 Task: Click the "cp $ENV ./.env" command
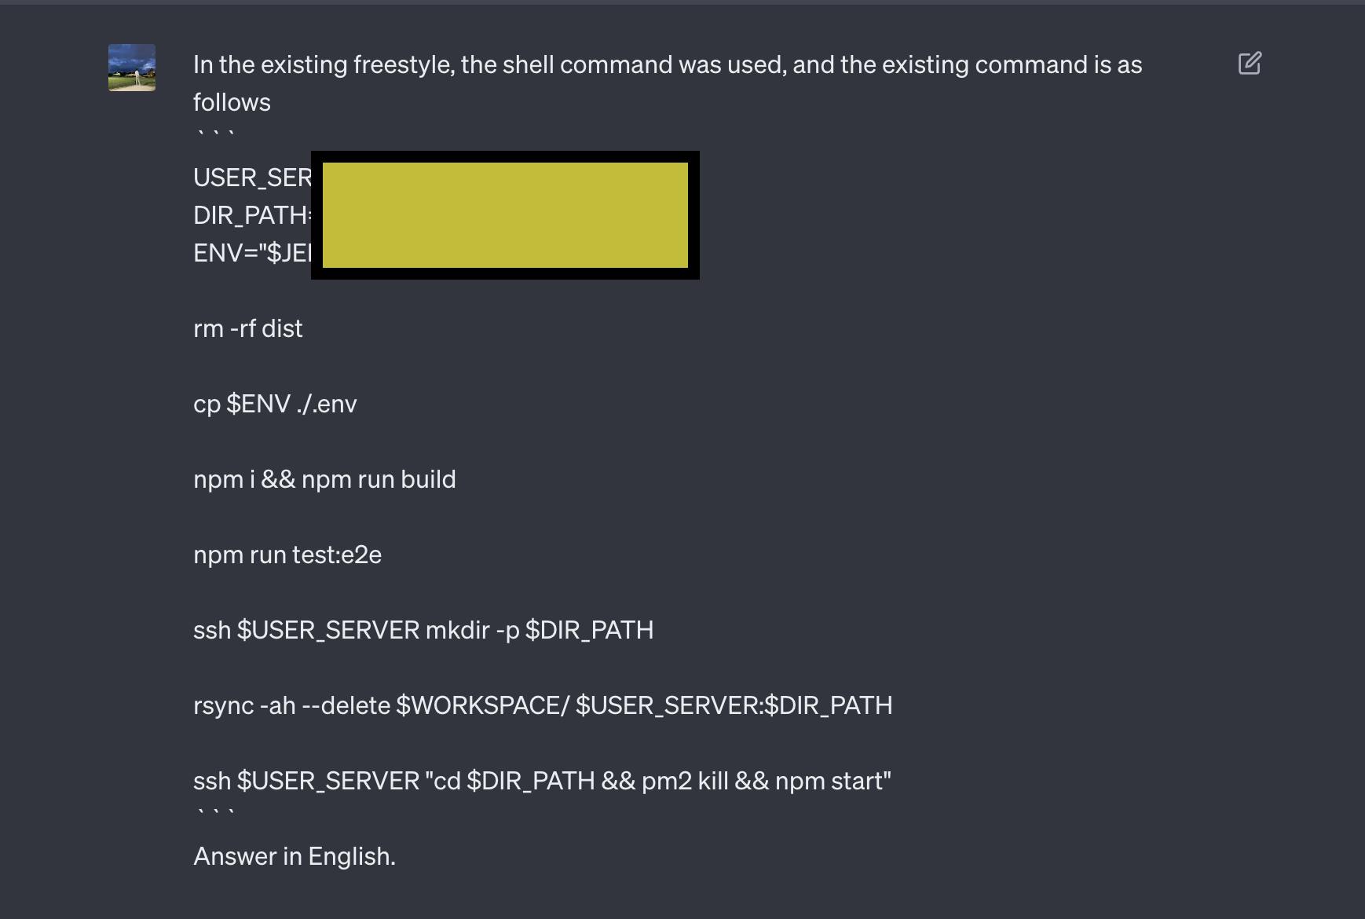pyautogui.click(x=275, y=404)
